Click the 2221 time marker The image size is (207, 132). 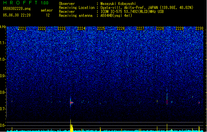(x=22, y=28)
